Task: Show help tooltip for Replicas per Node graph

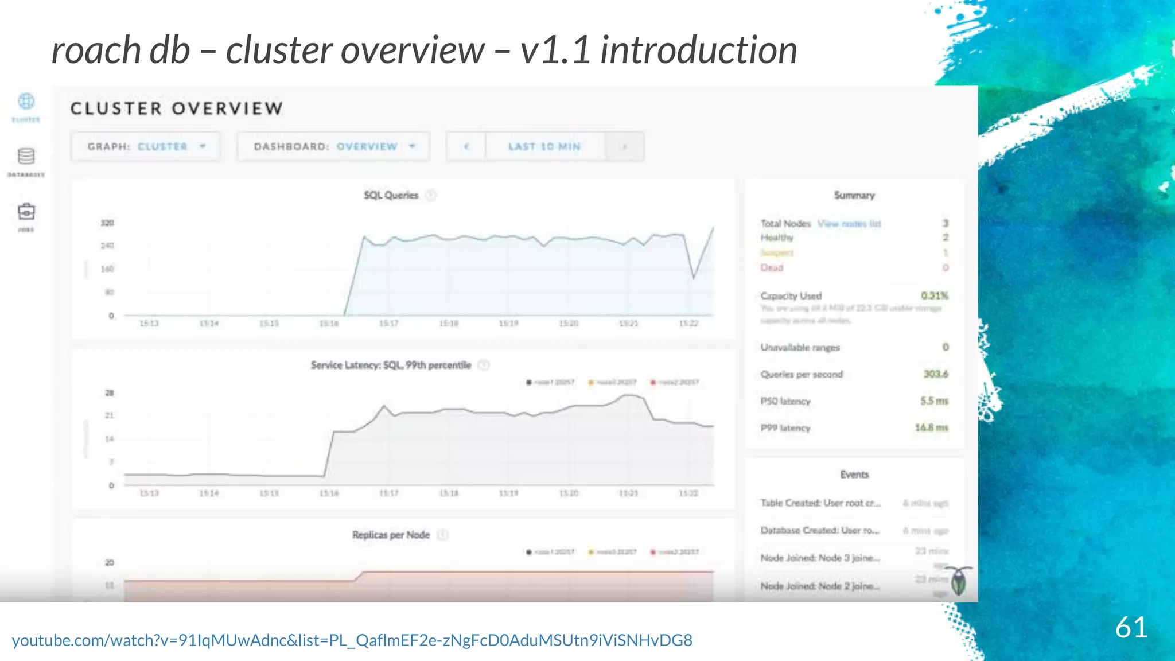Action: (x=442, y=535)
